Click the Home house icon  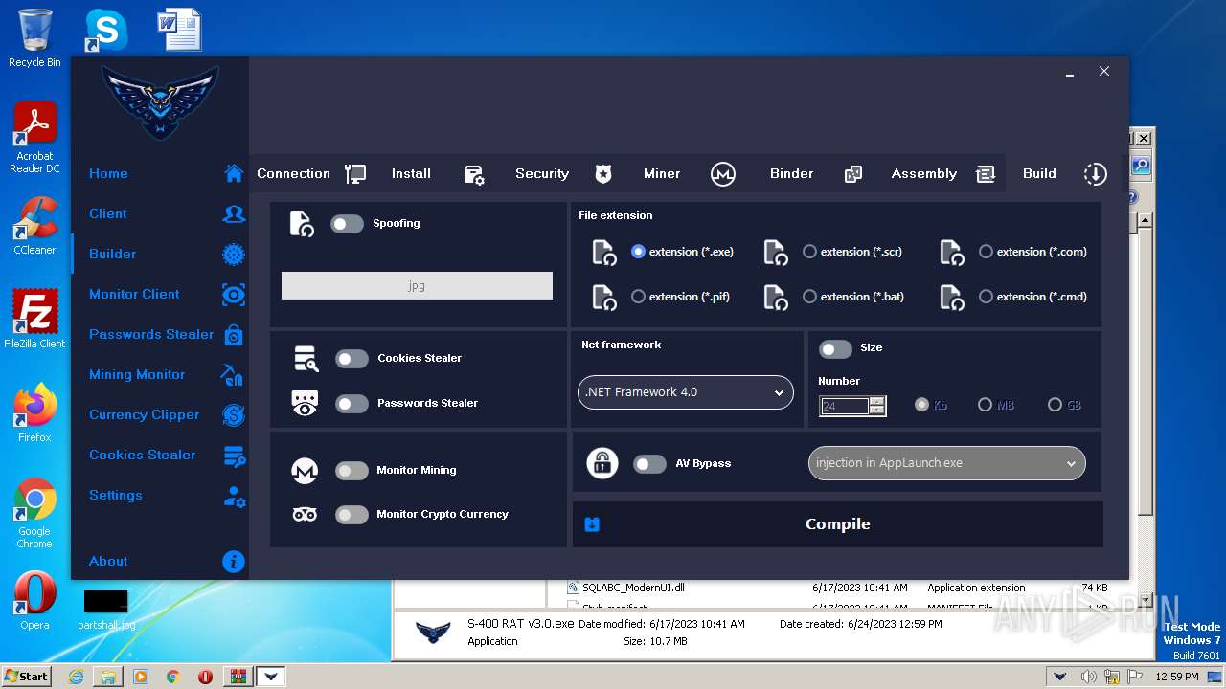pyautogui.click(x=234, y=173)
